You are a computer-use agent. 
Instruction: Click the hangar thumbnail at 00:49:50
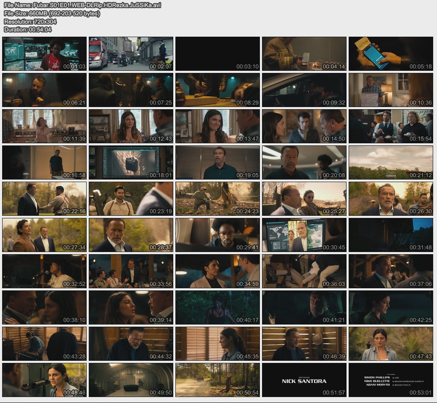131,380
